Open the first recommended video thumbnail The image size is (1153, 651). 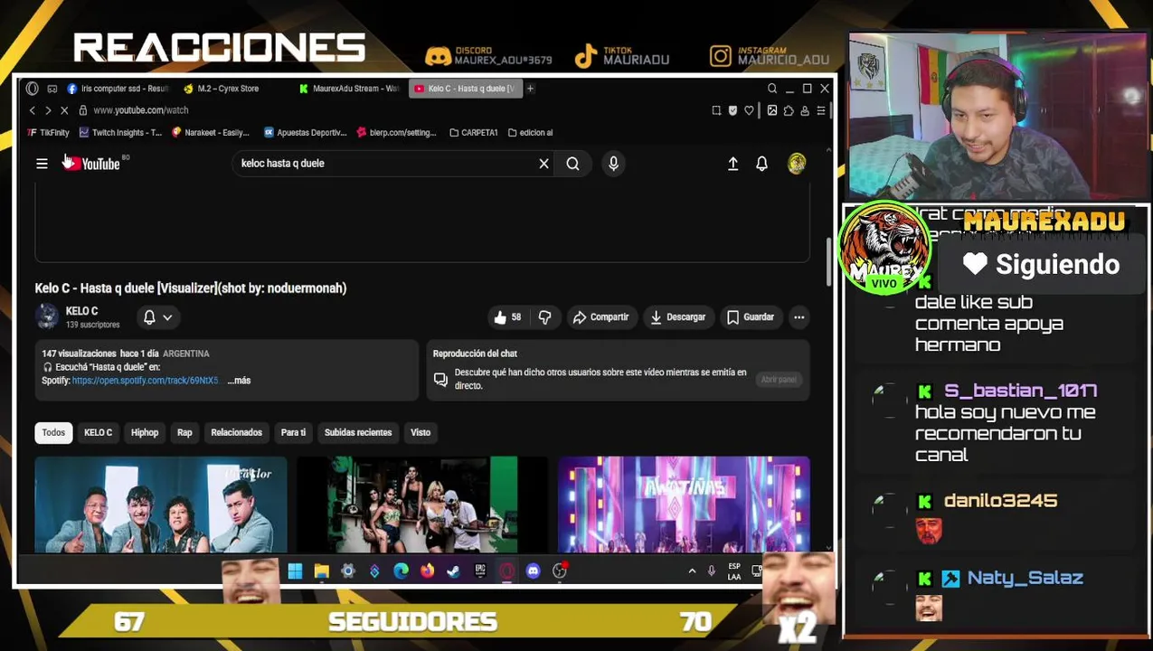pos(161,504)
